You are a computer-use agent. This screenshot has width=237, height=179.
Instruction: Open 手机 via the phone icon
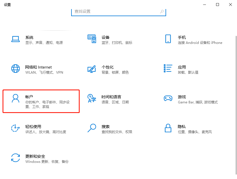pyautogui.click(x=168, y=39)
